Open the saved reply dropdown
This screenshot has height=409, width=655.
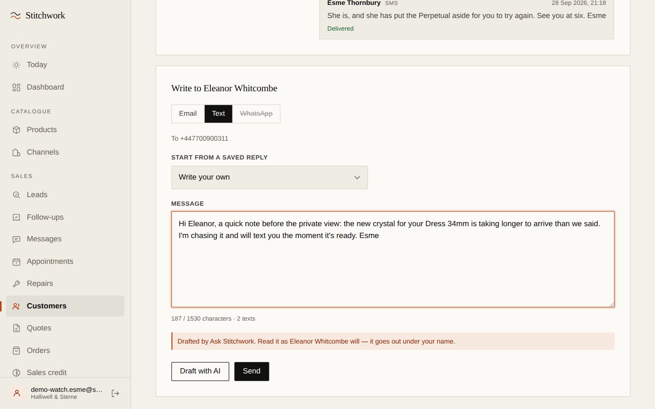click(269, 178)
